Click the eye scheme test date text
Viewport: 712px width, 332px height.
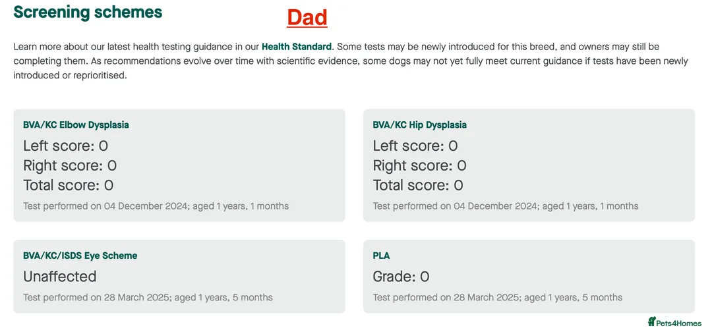(148, 297)
